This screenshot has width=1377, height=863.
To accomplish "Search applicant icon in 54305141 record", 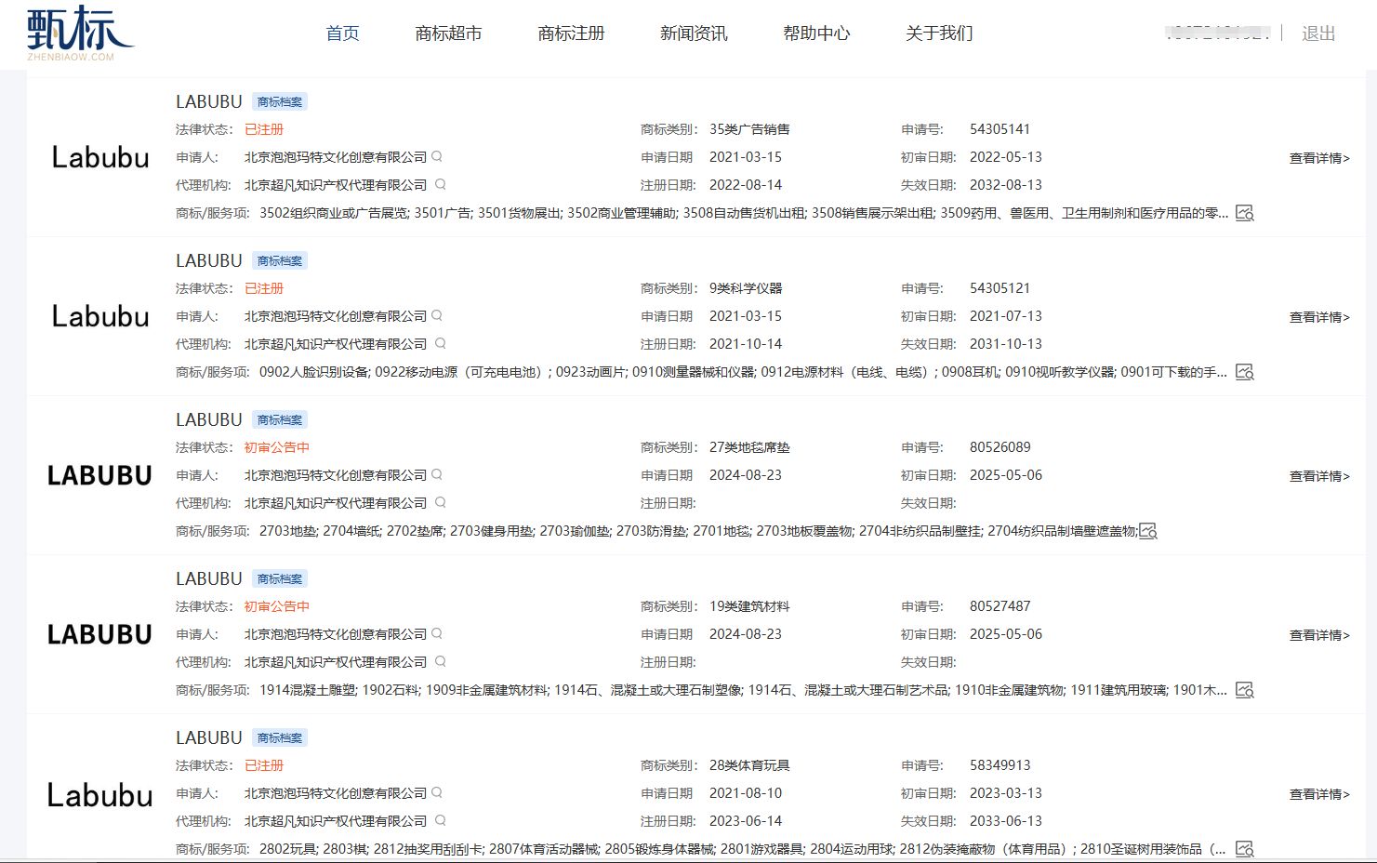I will coord(437,156).
